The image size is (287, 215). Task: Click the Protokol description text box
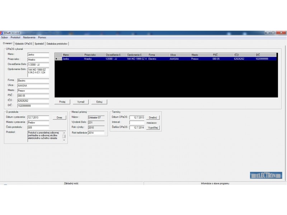[x=45, y=136]
